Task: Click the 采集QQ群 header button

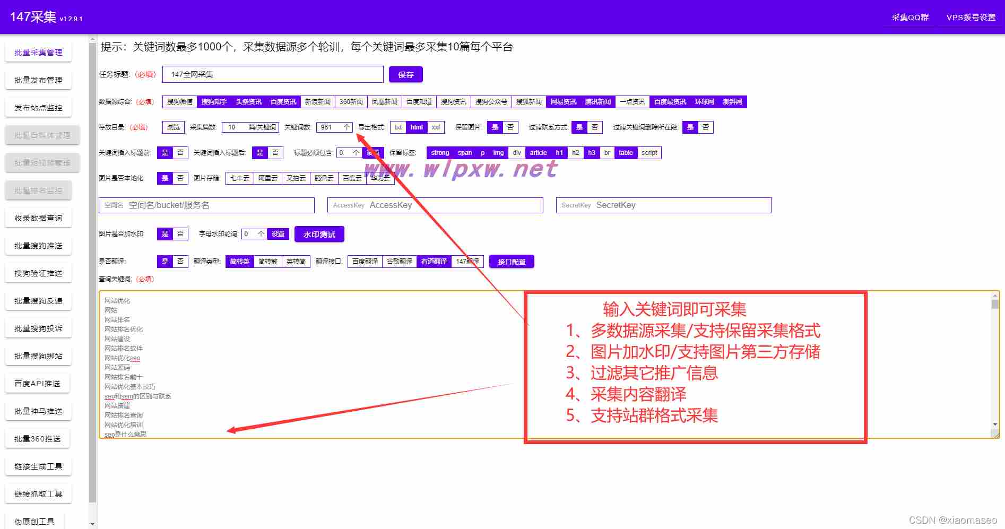Action: click(x=910, y=18)
